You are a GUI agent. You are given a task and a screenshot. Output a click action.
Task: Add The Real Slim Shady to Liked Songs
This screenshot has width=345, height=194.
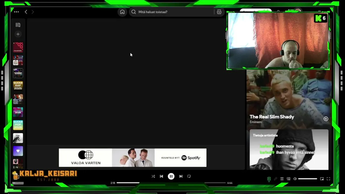pos(326,119)
